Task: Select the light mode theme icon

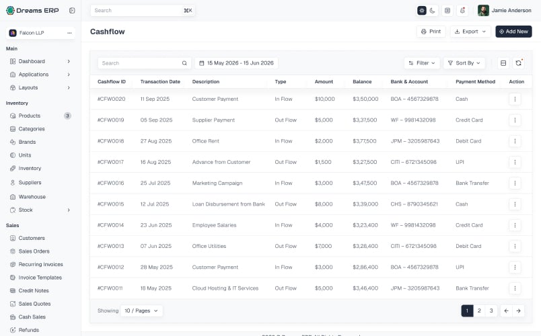Action: tap(422, 11)
